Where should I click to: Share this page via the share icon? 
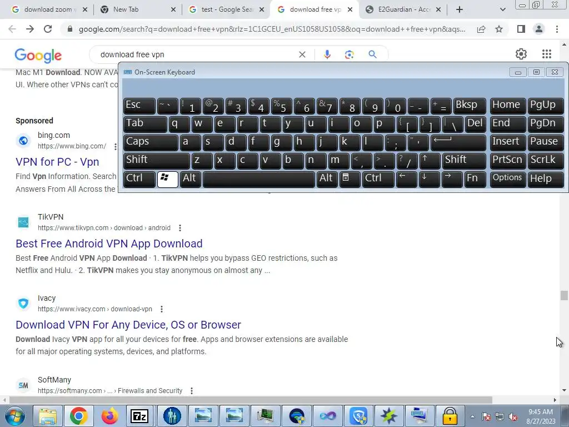(481, 29)
